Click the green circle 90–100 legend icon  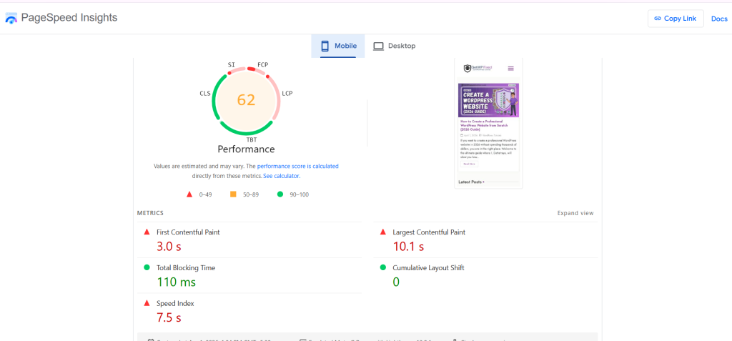(x=280, y=194)
